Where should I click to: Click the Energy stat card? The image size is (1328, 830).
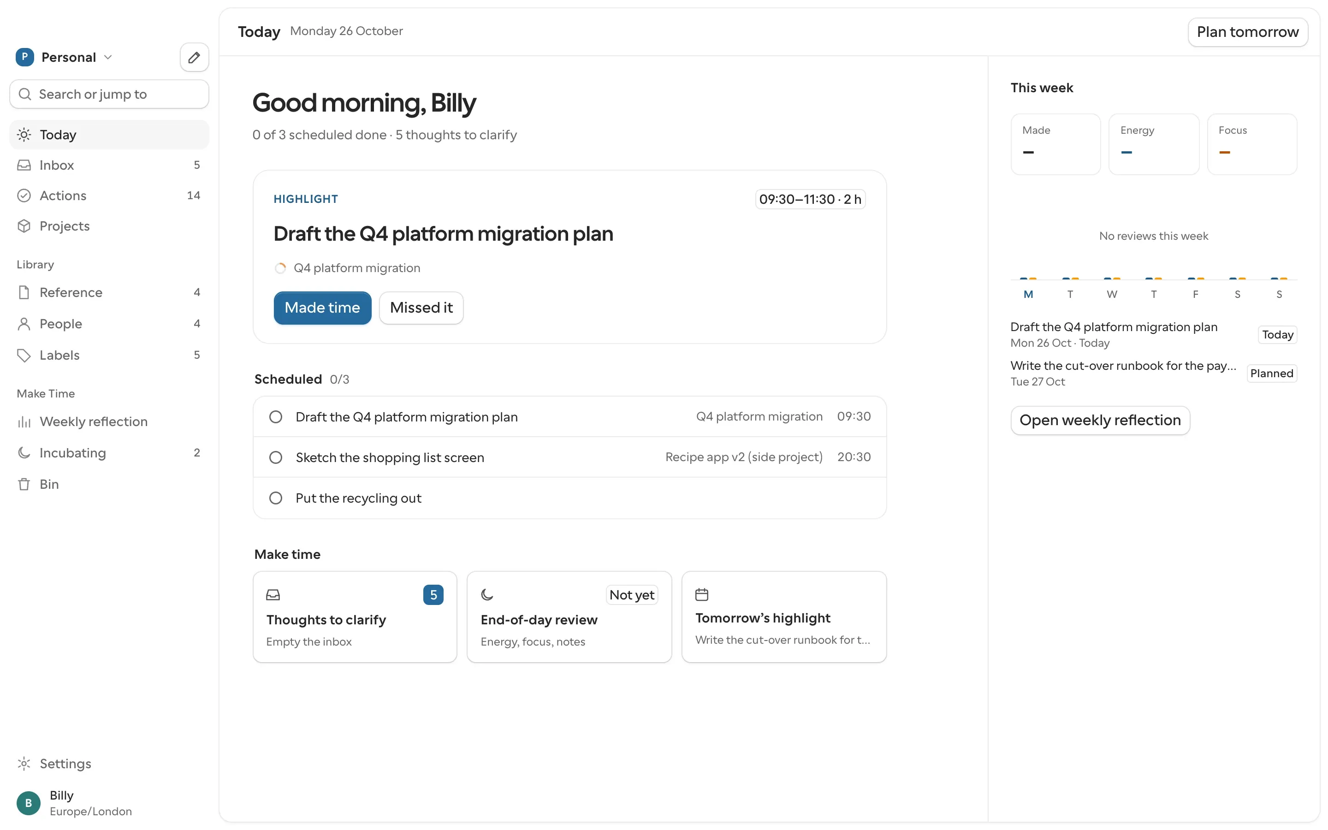click(x=1154, y=144)
